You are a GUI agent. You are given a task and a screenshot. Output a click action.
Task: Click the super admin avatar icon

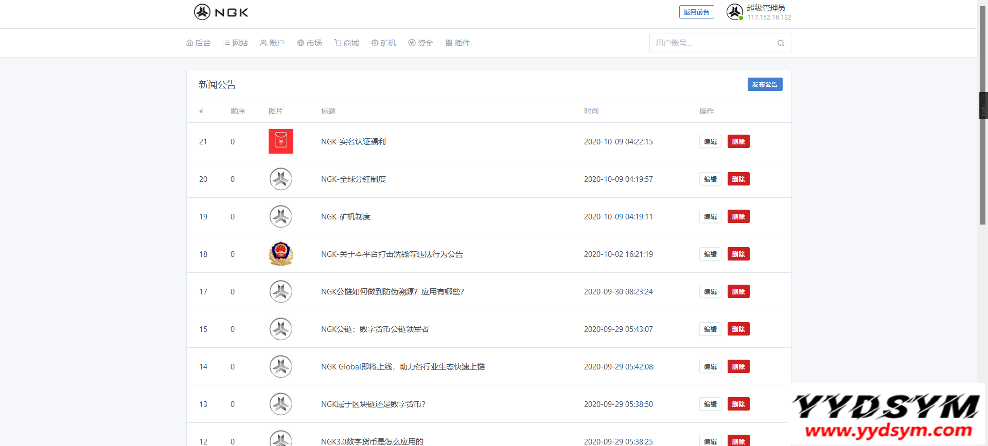pyautogui.click(x=734, y=11)
